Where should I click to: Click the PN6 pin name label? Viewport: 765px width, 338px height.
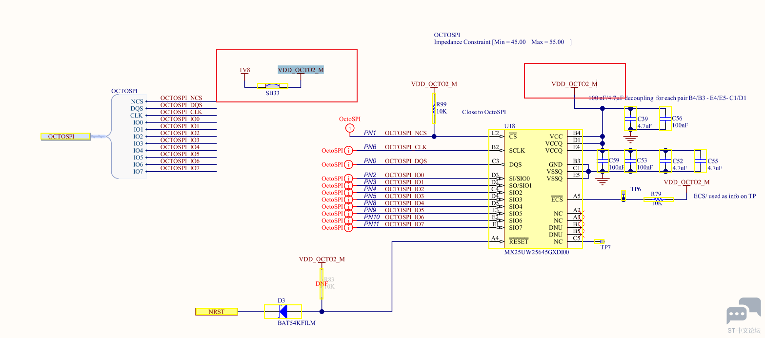[x=370, y=147]
